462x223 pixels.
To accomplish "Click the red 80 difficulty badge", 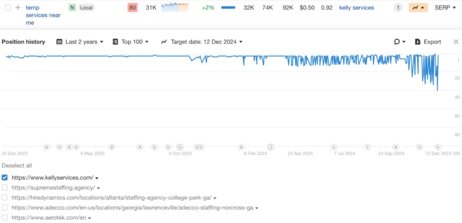I will click(132, 8).
